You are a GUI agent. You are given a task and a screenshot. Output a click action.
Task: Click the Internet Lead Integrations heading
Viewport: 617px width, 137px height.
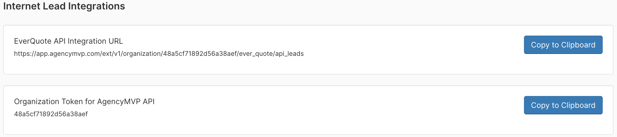64,6
